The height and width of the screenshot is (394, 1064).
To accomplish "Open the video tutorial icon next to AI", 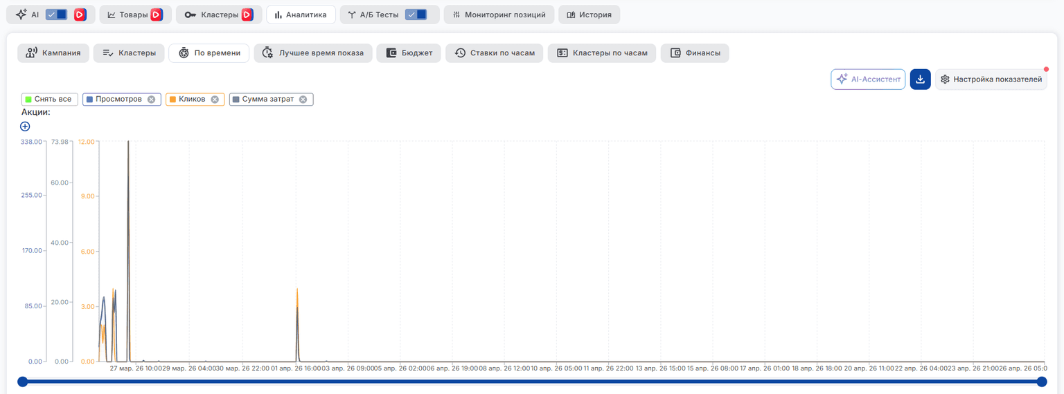I will (80, 15).
